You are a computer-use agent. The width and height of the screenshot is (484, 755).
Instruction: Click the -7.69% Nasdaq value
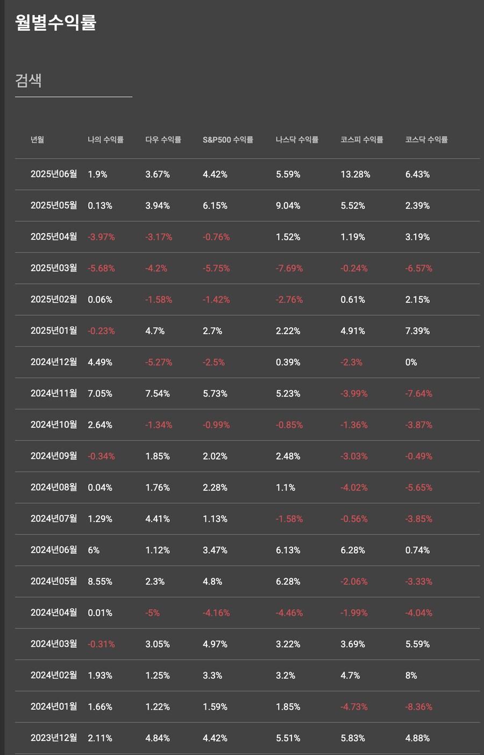(x=289, y=269)
